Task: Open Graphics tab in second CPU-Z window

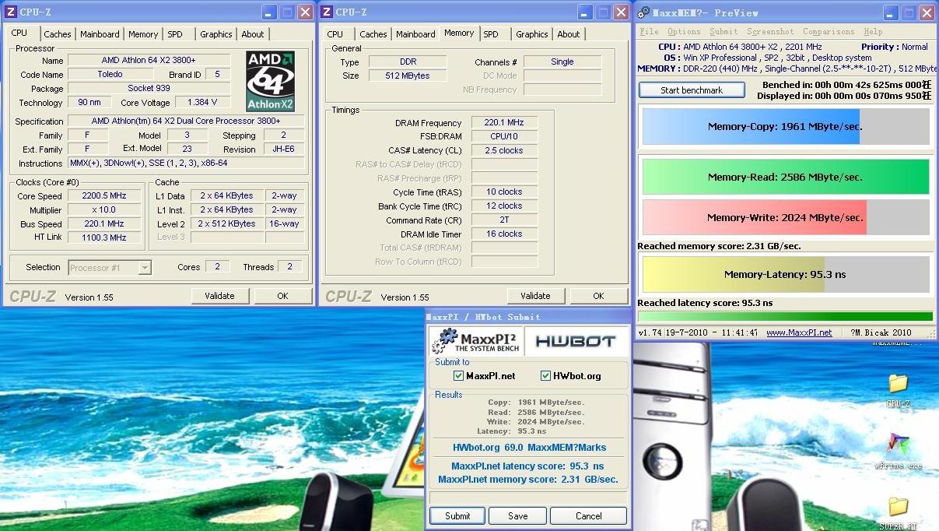Action: pos(532,34)
